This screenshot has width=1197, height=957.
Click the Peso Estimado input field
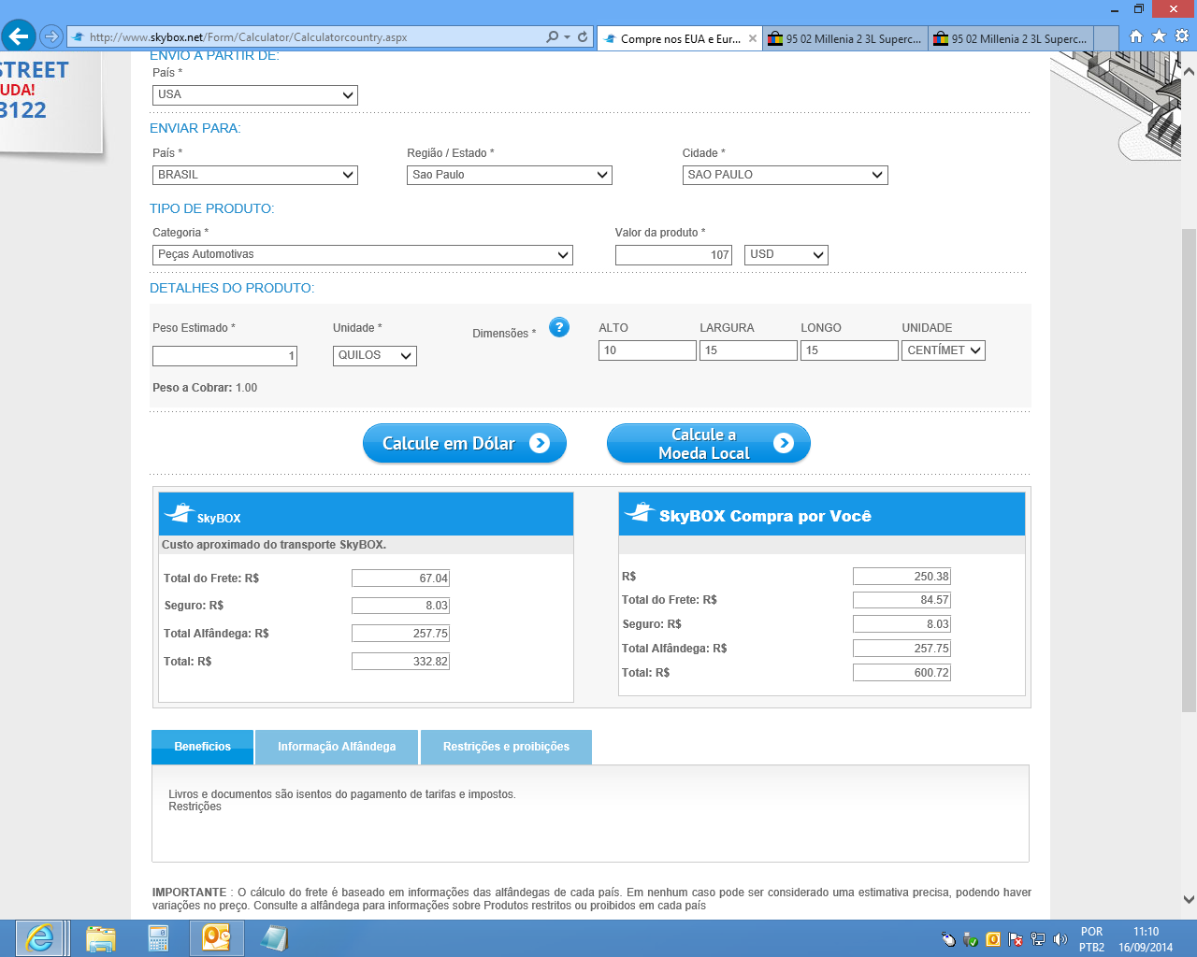224,356
